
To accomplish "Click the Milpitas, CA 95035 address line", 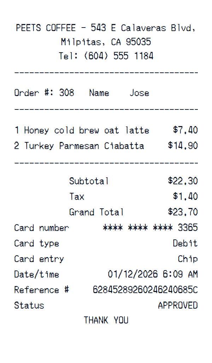I will point(106,42).
